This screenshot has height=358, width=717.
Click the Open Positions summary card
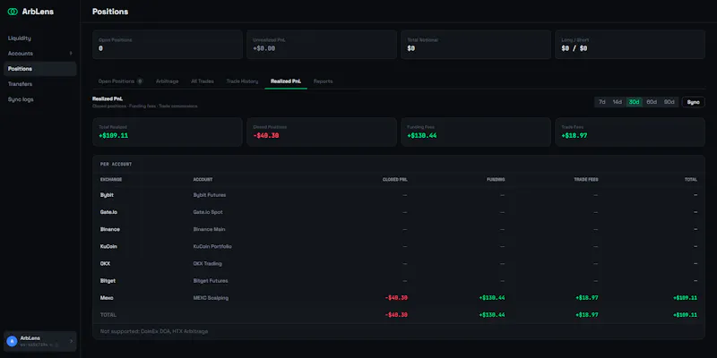tap(168, 44)
